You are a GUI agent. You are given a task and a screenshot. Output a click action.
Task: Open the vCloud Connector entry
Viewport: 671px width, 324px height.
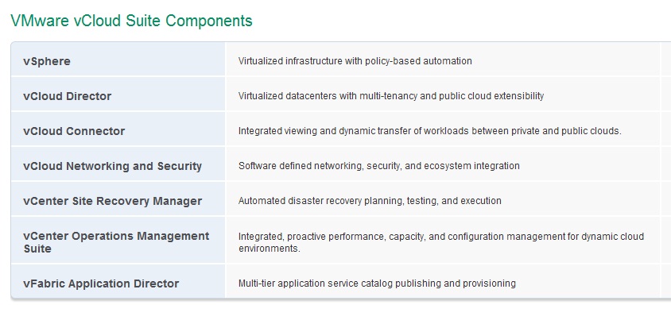pyautogui.click(x=74, y=131)
